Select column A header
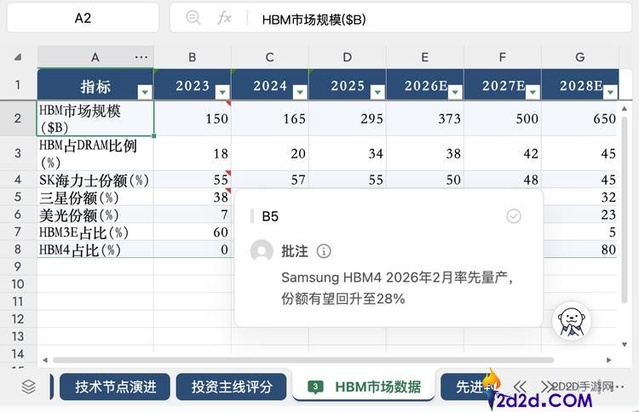 tap(95, 57)
